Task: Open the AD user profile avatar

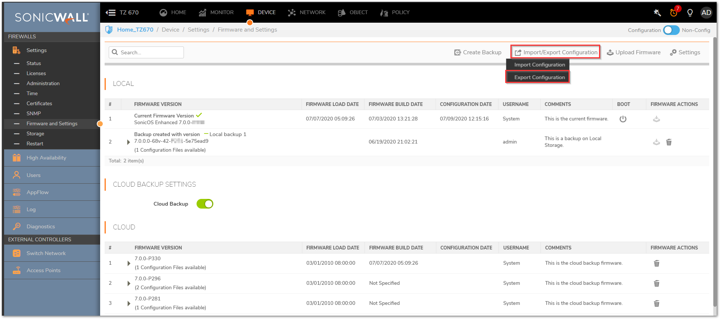Action: (x=706, y=13)
